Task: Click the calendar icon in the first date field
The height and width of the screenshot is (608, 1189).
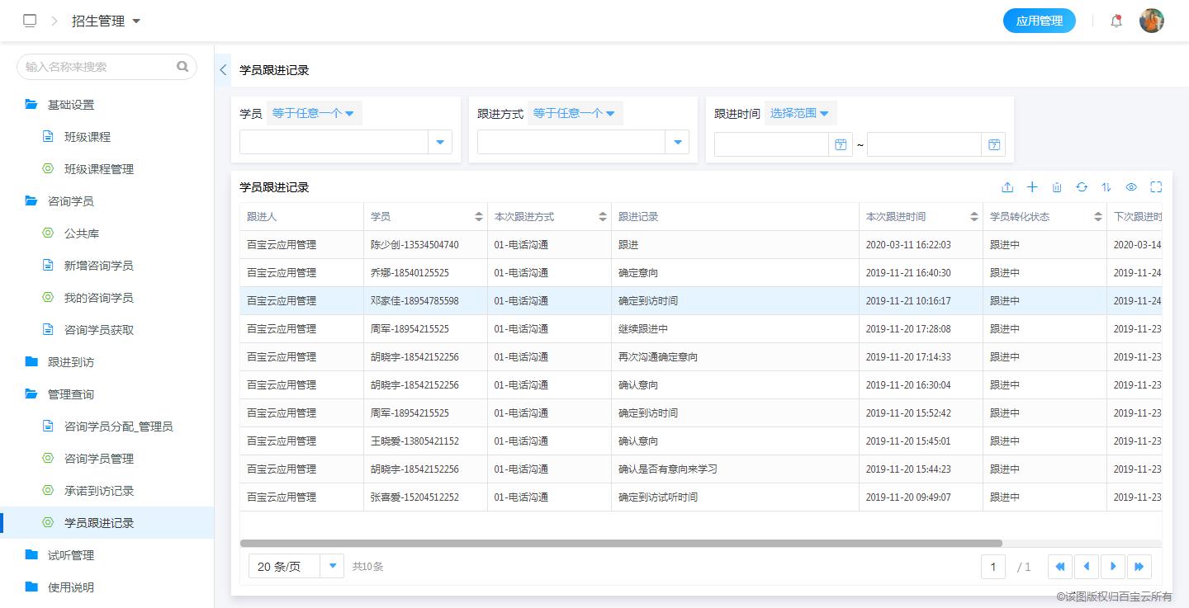Action: 841,144
